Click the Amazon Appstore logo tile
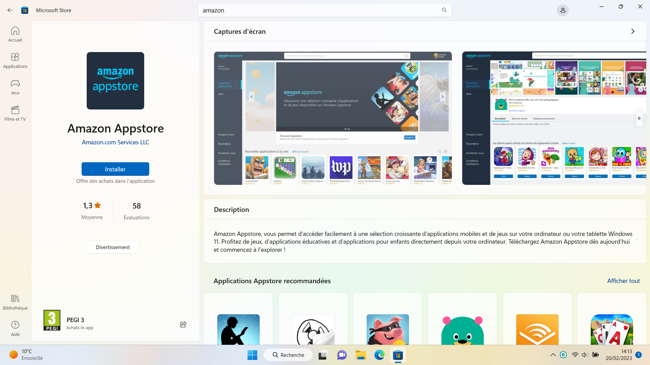This screenshot has width=650, height=365. tap(115, 81)
